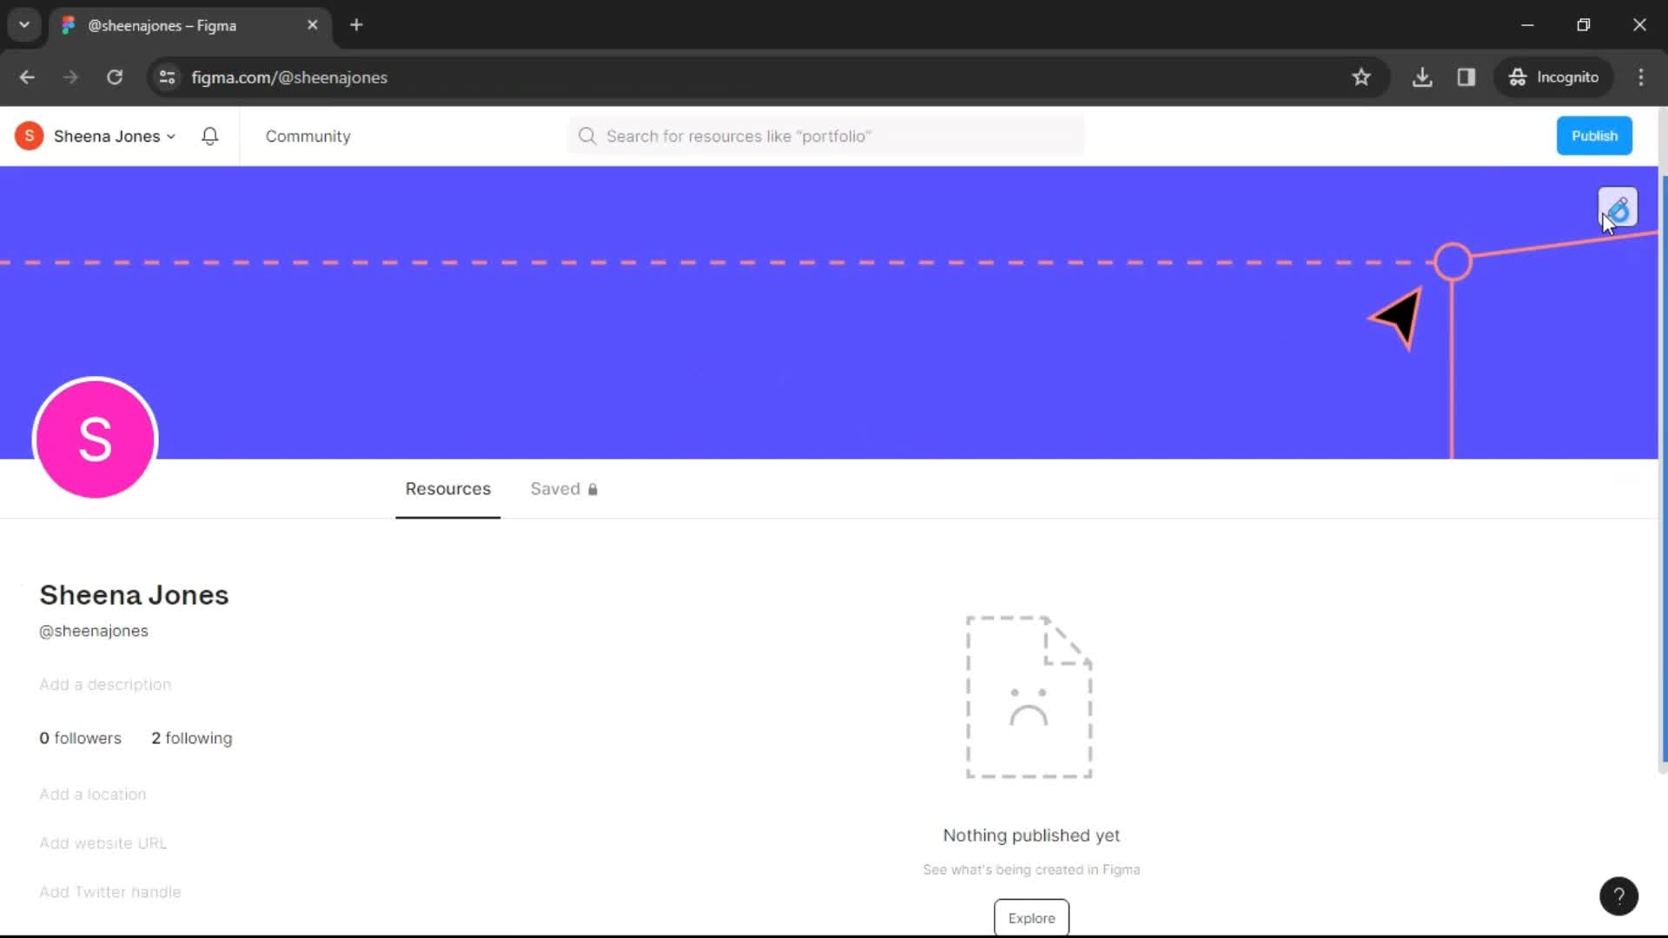The width and height of the screenshot is (1668, 938).
Task: Open the notifications bell icon
Action: click(x=209, y=135)
